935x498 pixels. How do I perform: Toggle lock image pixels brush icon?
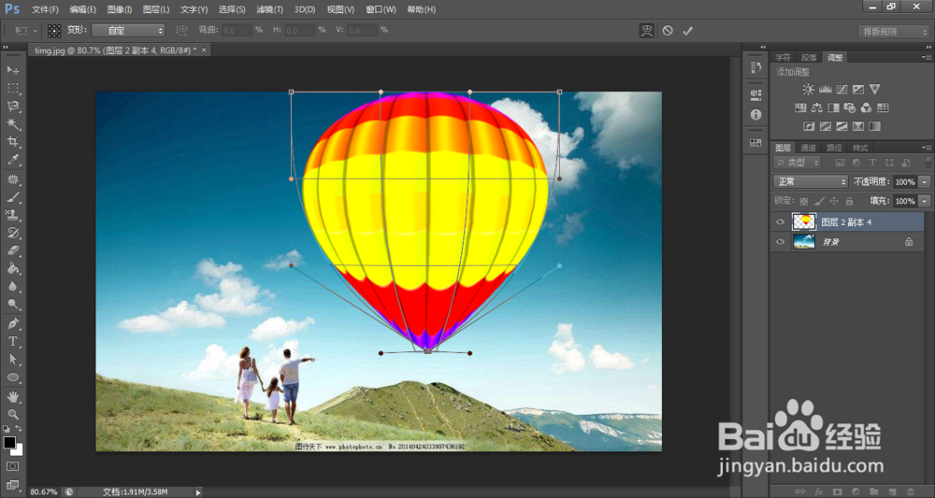(819, 201)
